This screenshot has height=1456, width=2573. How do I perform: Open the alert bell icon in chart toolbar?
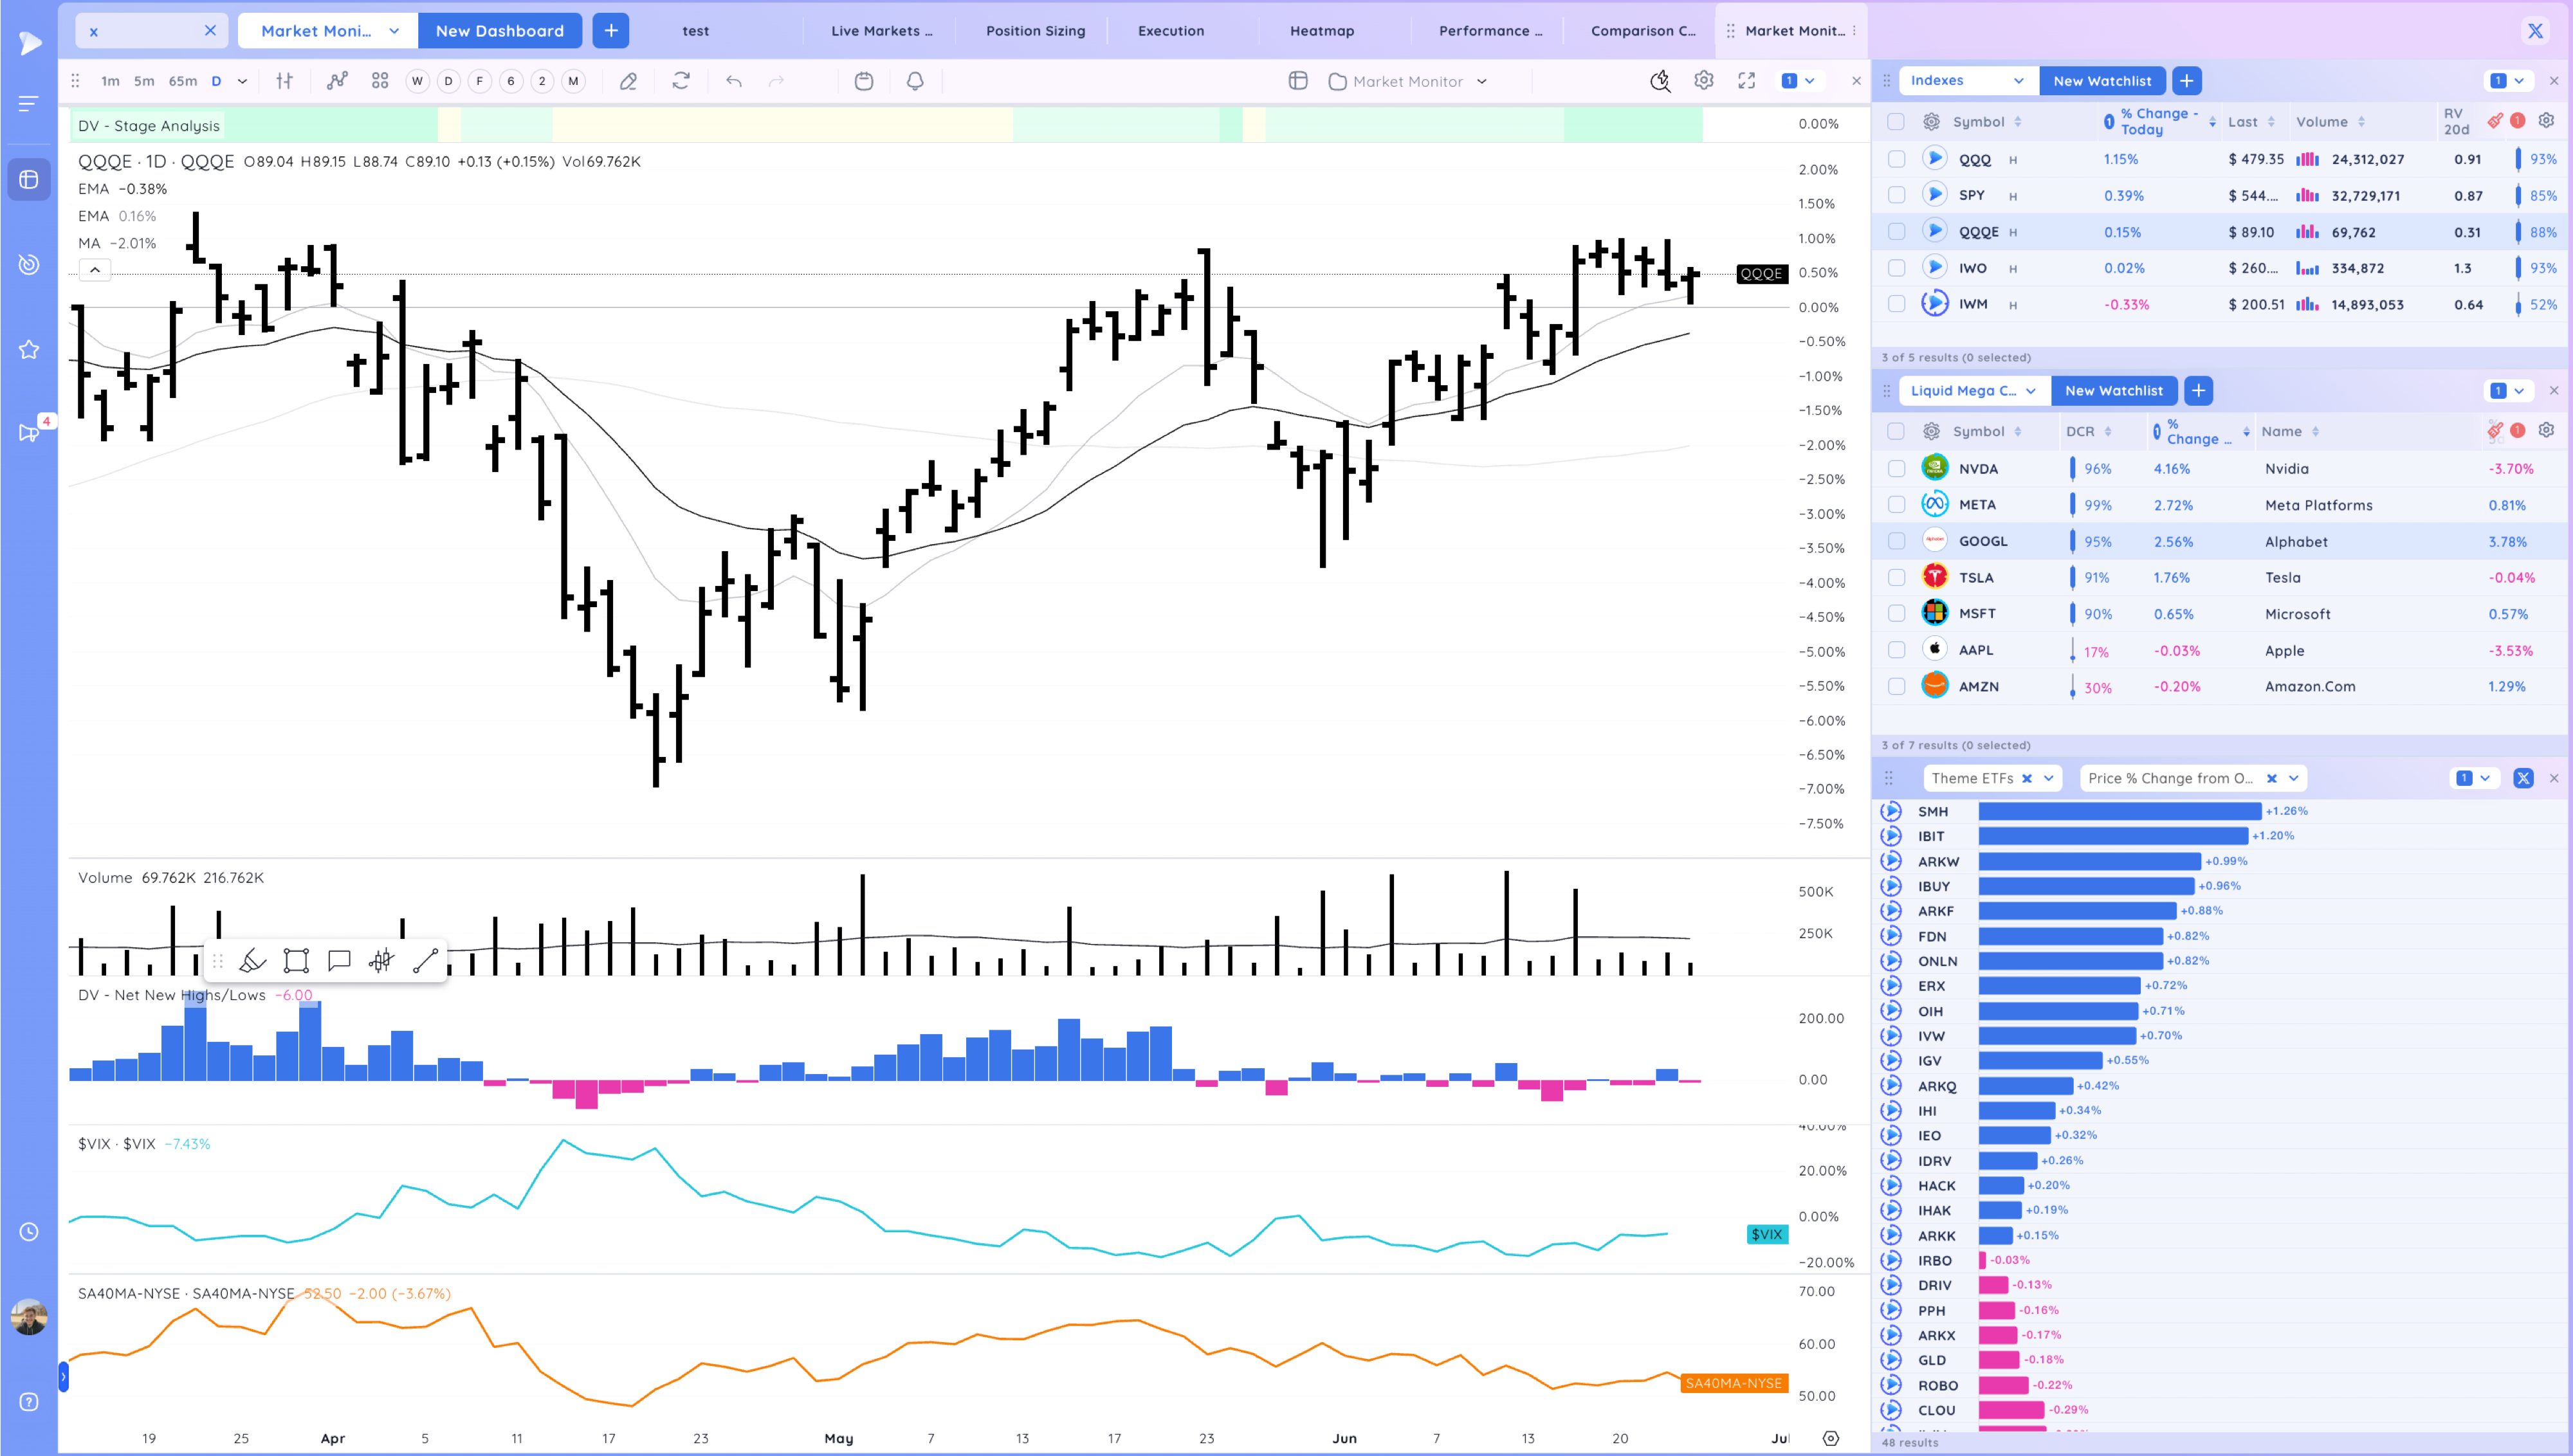click(914, 81)
